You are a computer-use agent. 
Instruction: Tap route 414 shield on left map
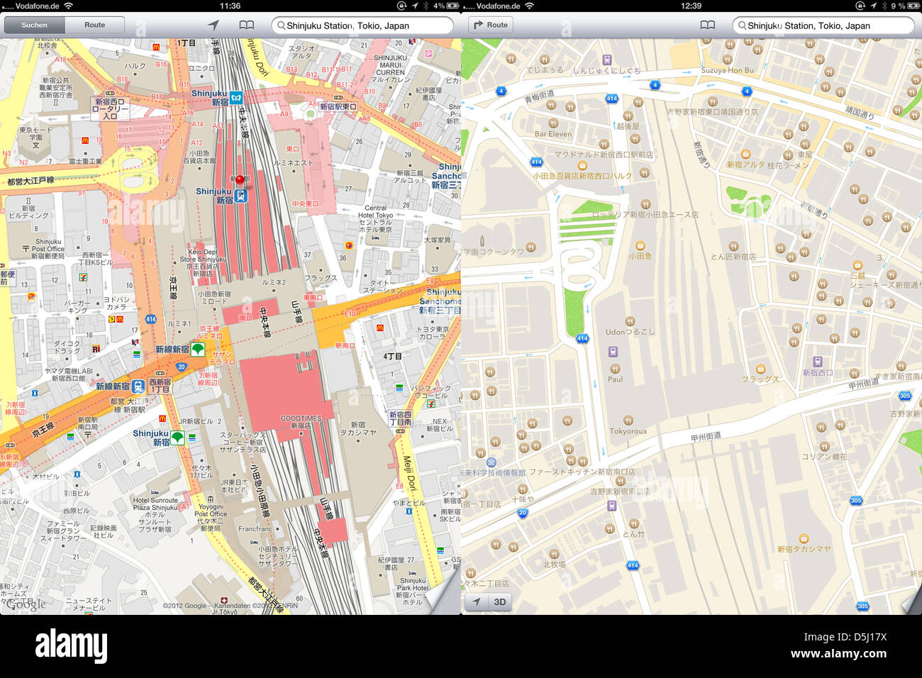tap(151, 319)
